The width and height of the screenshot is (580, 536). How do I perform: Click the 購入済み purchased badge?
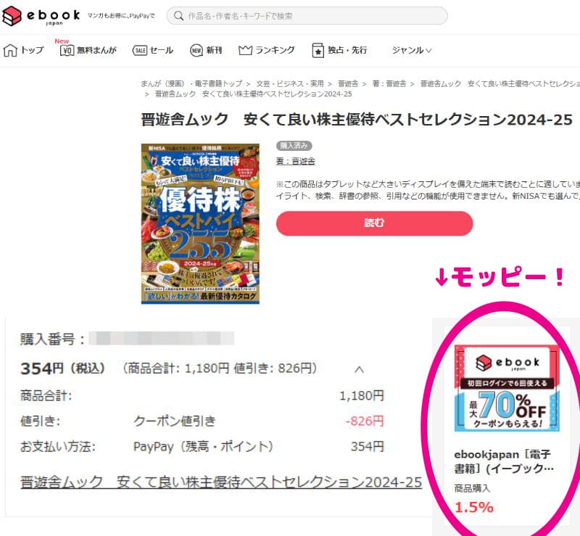point(294,146)
